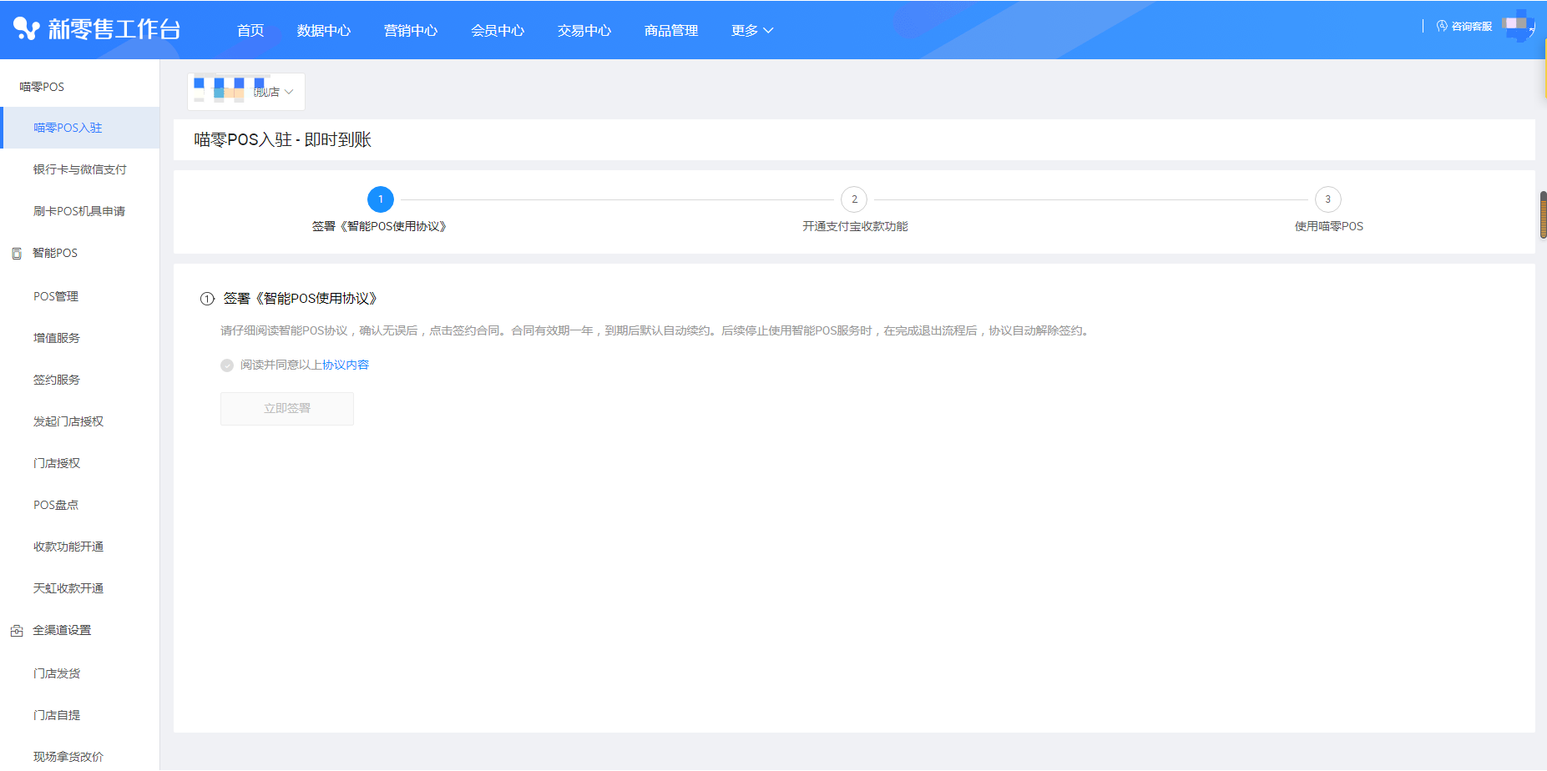Expand the 更多 dropdown menu
Screen dimensions: 1547x771
click(x=752, y=31)
